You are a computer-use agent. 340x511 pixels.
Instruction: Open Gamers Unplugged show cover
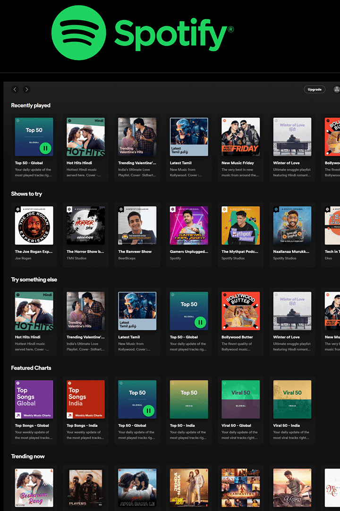[x=189, y=226]
